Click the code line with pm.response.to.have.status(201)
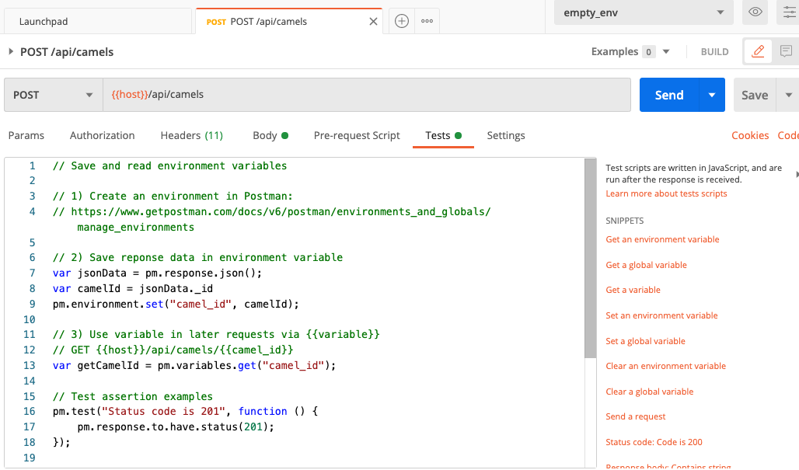Viewport: 799px width, 470px height. pyautogui.click(x=176, y=426)
